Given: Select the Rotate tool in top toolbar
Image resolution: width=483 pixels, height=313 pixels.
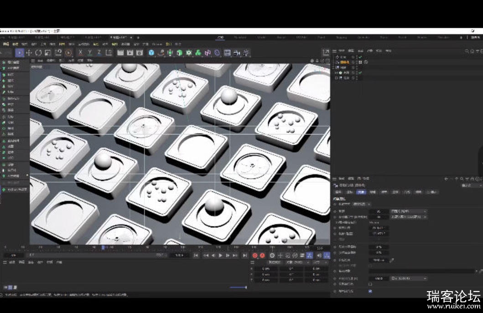Looking at the screenshot, I should point(38,53).
